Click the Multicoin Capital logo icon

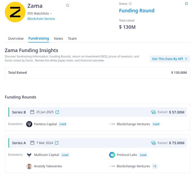click(x=29, y=155)
